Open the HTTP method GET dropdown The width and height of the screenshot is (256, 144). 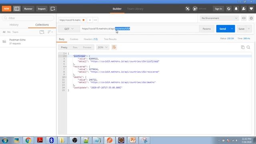tap(69, 29)
